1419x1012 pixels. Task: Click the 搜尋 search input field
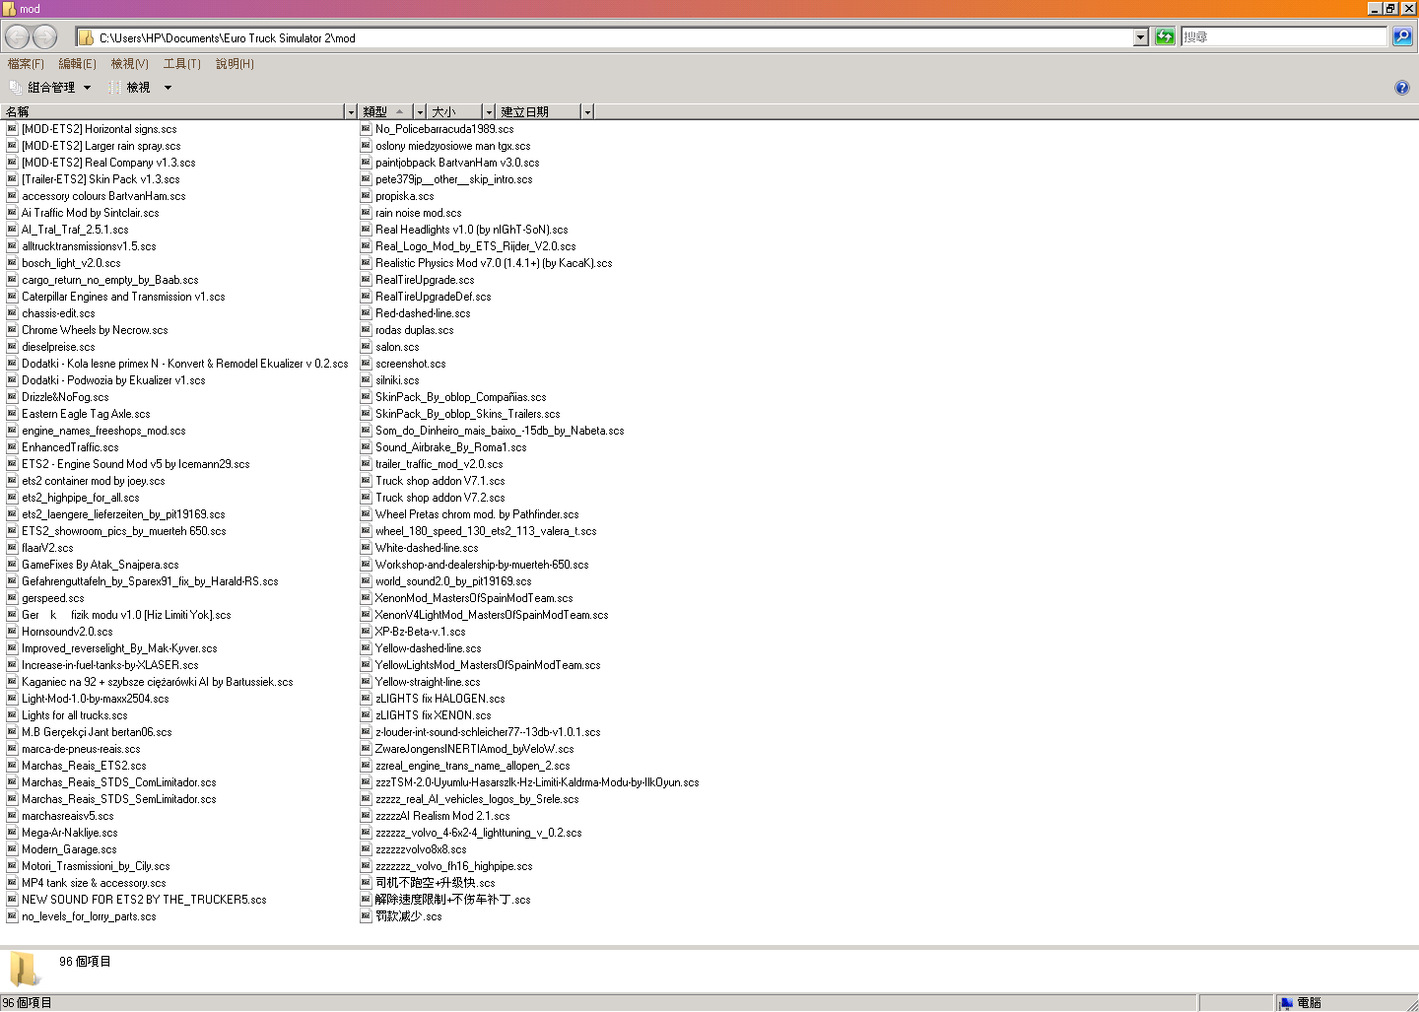click(1284, 37)
